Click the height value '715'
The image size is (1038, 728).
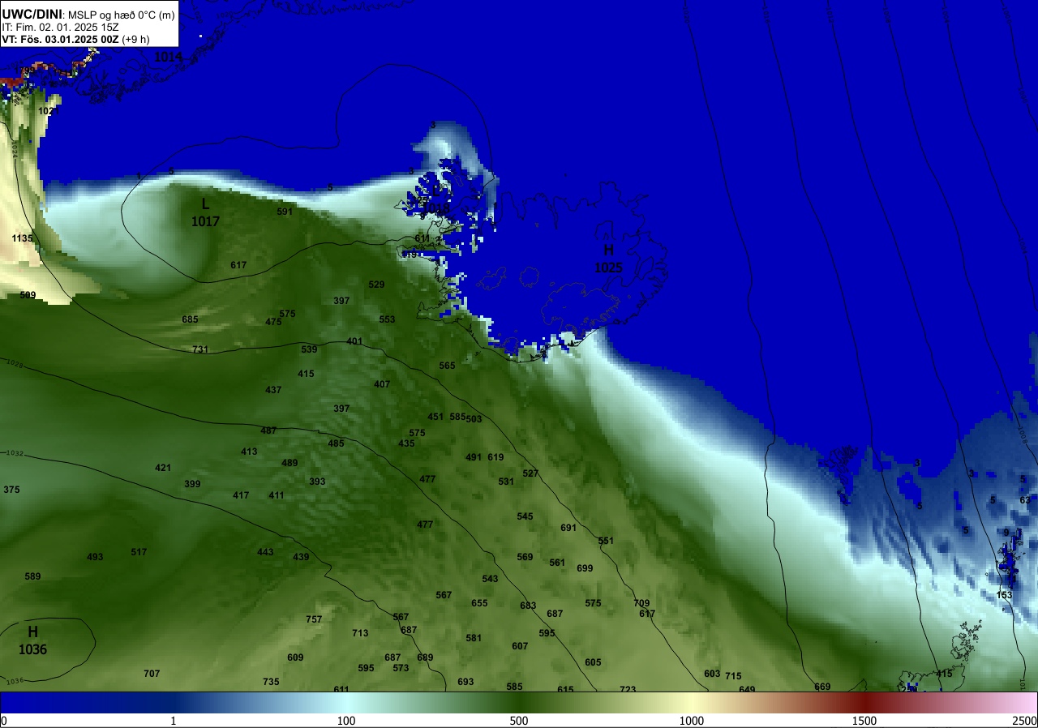coord(733,676)
